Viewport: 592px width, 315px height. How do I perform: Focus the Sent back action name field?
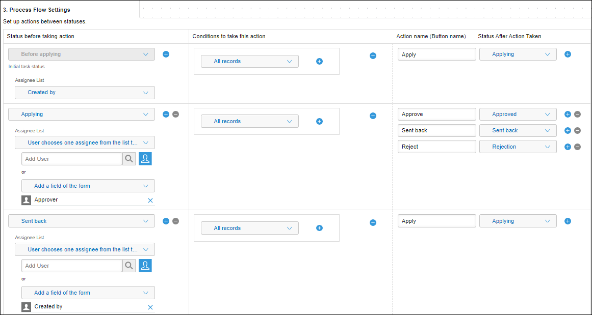pyautogui.click(x=437, y=130)
